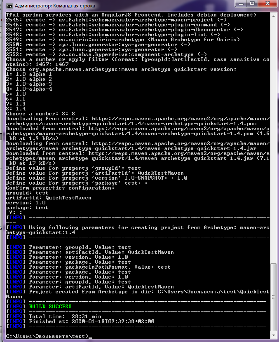Image resolution: width=279 pixels, height=342 pixels.
Task: Click 'Define value for property 'artifactId': QuickTestMaven'
Action: click(95, 173)
